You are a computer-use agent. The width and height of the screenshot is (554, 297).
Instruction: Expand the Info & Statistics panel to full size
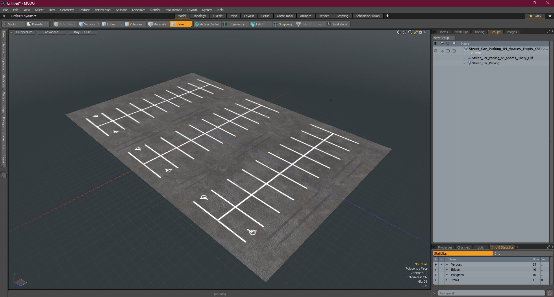pos(548,247)
